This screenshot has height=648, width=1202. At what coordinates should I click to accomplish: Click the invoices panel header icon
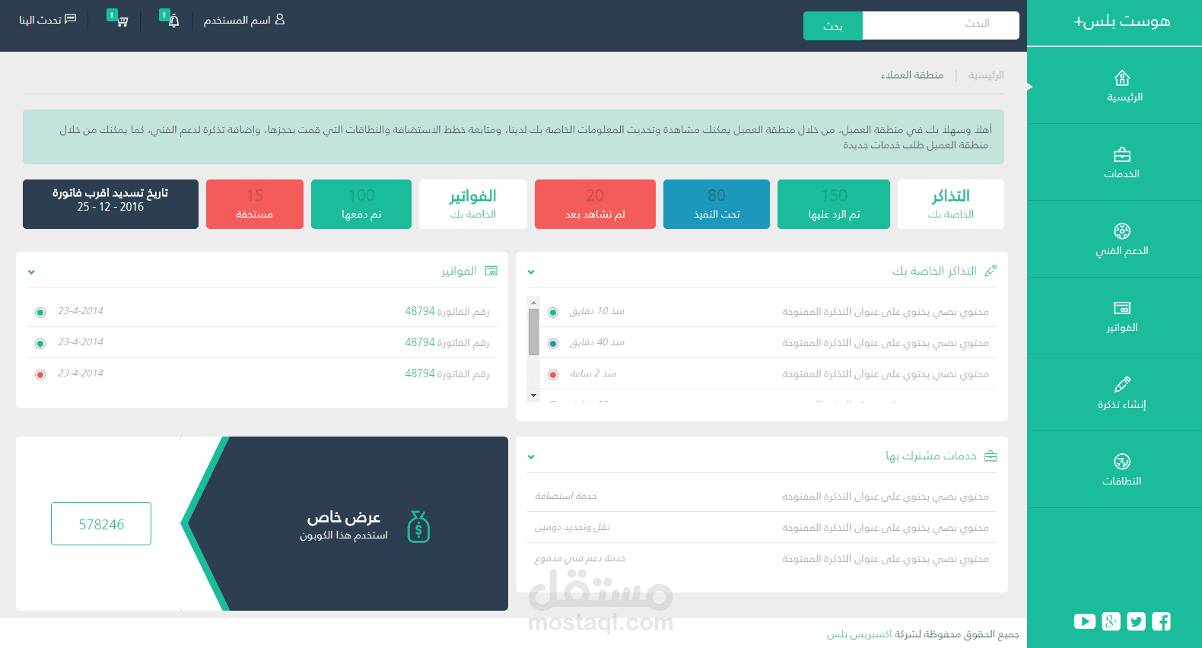491,271
